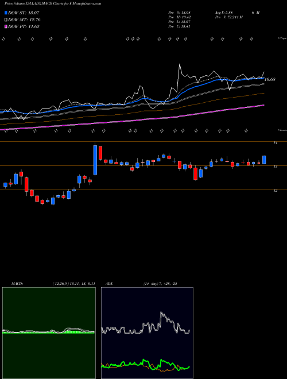Image resolution: width=287 pixels, height=379 pixels.
Task: Click the 'MACD:' panel heading
Action: (x=17, y=284)
